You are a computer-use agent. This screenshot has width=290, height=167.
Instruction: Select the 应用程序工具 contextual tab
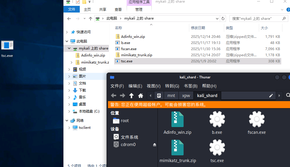coord(139,2)
